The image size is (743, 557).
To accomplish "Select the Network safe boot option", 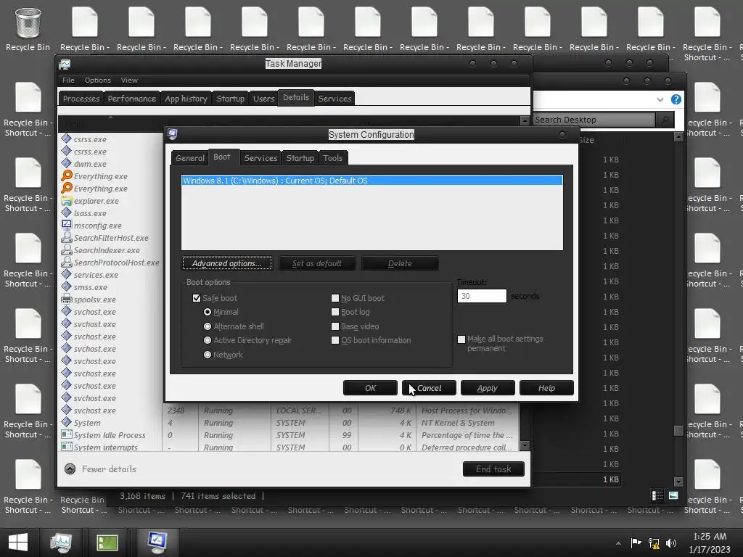I will pyautogui.click(x=208, y=355).
